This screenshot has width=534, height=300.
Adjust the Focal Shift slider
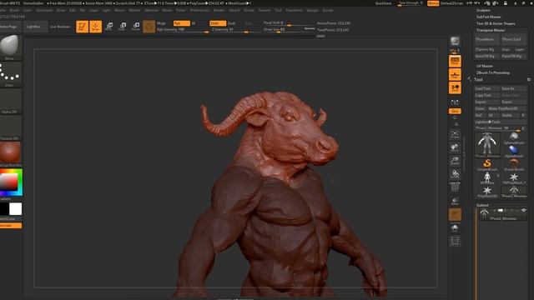[289, 22]
